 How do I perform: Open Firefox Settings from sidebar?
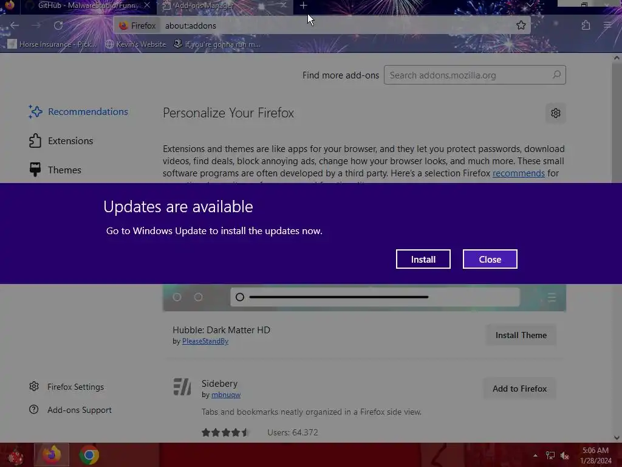tap(67, 387)
